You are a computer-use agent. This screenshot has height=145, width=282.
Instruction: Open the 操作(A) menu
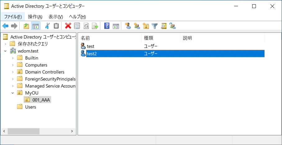(x=35, y=17)
